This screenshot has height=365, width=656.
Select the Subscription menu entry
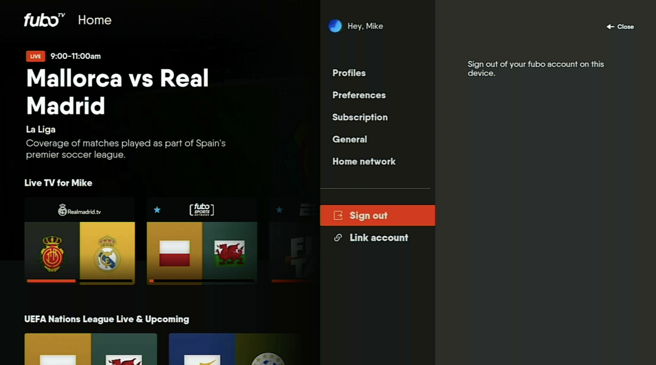pyautogui.click(x=360, y=117)
